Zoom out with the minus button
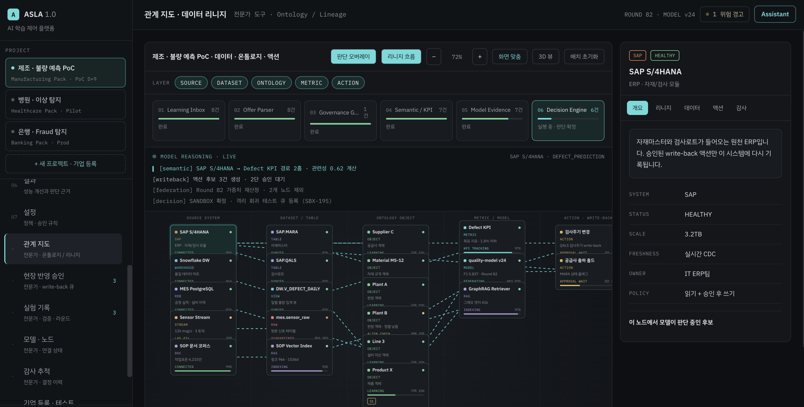Viewport: 804px width, 407px height. coord(434,56)
